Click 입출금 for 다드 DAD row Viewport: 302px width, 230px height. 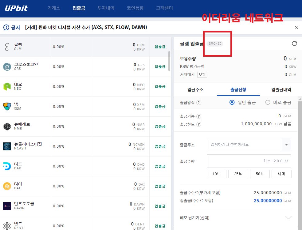click(x=160, y=166)
